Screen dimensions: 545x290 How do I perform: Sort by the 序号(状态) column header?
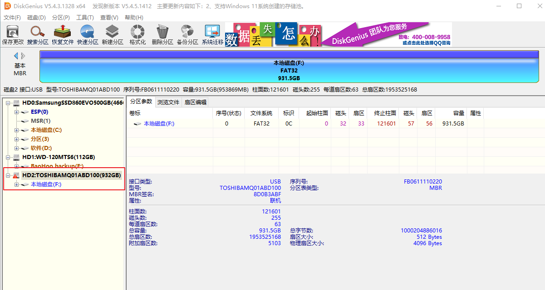[229, 113]
